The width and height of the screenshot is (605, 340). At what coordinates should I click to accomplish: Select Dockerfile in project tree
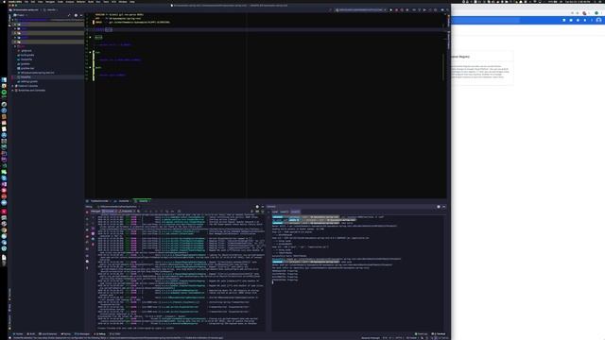[26, 59]
